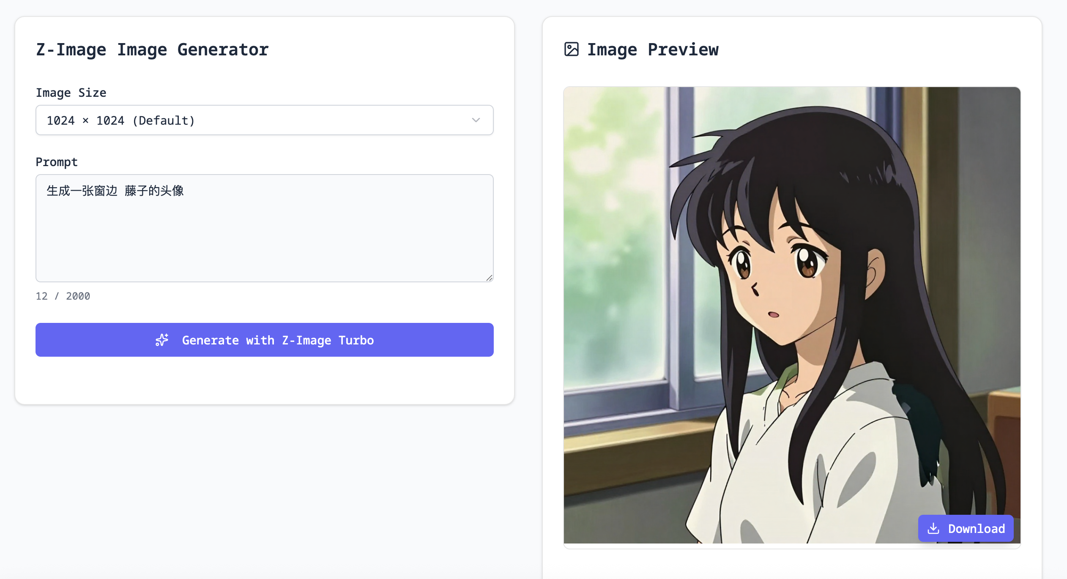Screen dimensions: 1067x579
Task: Expand the Image Size chevron arrow
Action: tap(476, 120)
